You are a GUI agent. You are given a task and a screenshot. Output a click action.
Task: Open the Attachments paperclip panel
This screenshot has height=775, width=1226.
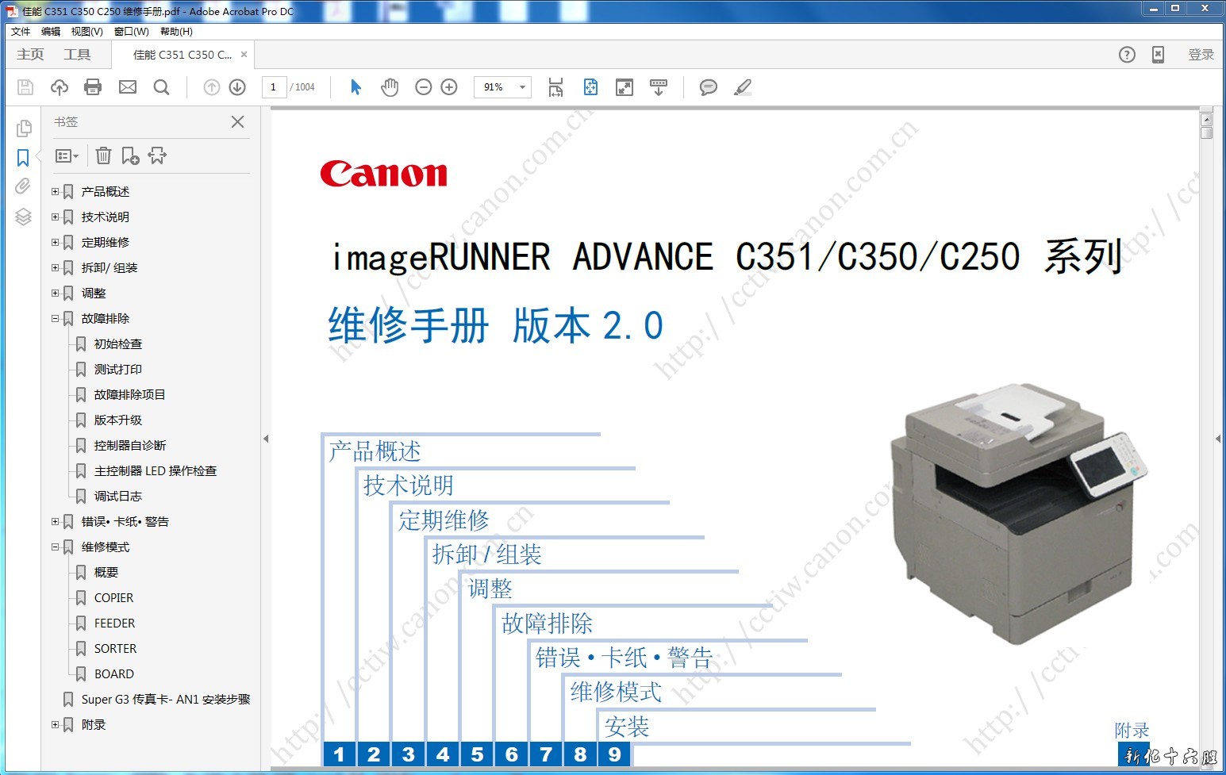point(23,186)
